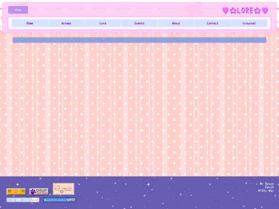This screenshot has width=279, height=209.
Task: Click the 'I ♥ MY 3DS' badge
Action: [x=23, y=200]
